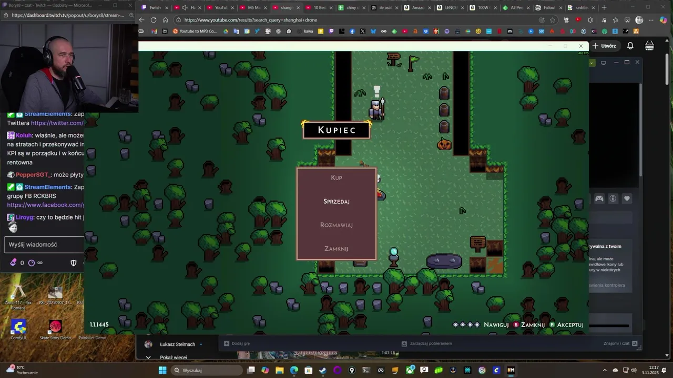Click the browser back arrow
This screenshot has width=673, height=378.
tap(142, 20)
